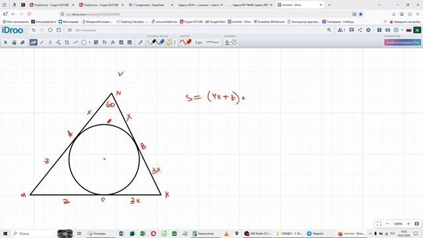Screen dimensions: 423x238
Task: Insert an image with picture tool
Action: pos(121,42)
